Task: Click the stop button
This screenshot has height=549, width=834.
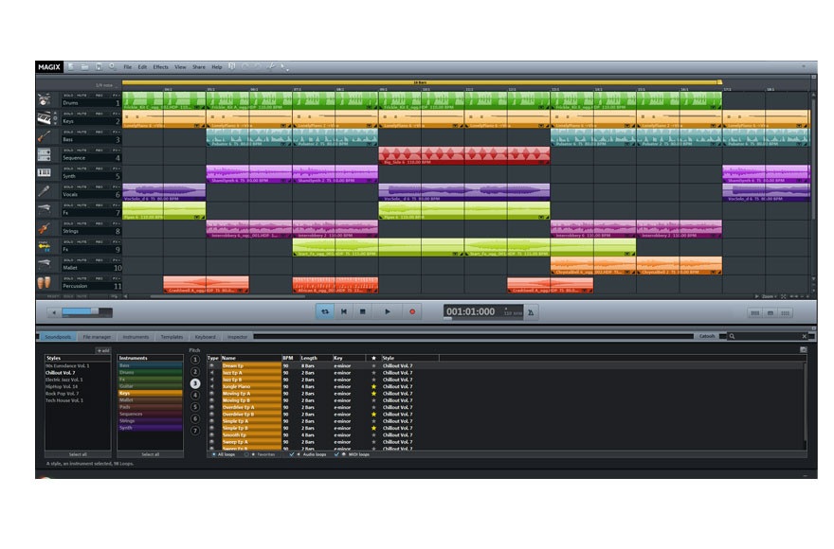Action: pos(363,312)
